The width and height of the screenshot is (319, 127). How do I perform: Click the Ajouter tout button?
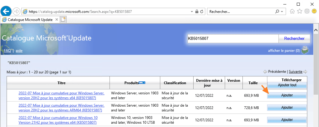287,85
